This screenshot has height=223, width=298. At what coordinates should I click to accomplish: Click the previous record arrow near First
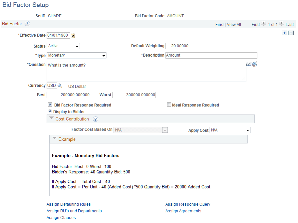point(263,24)
